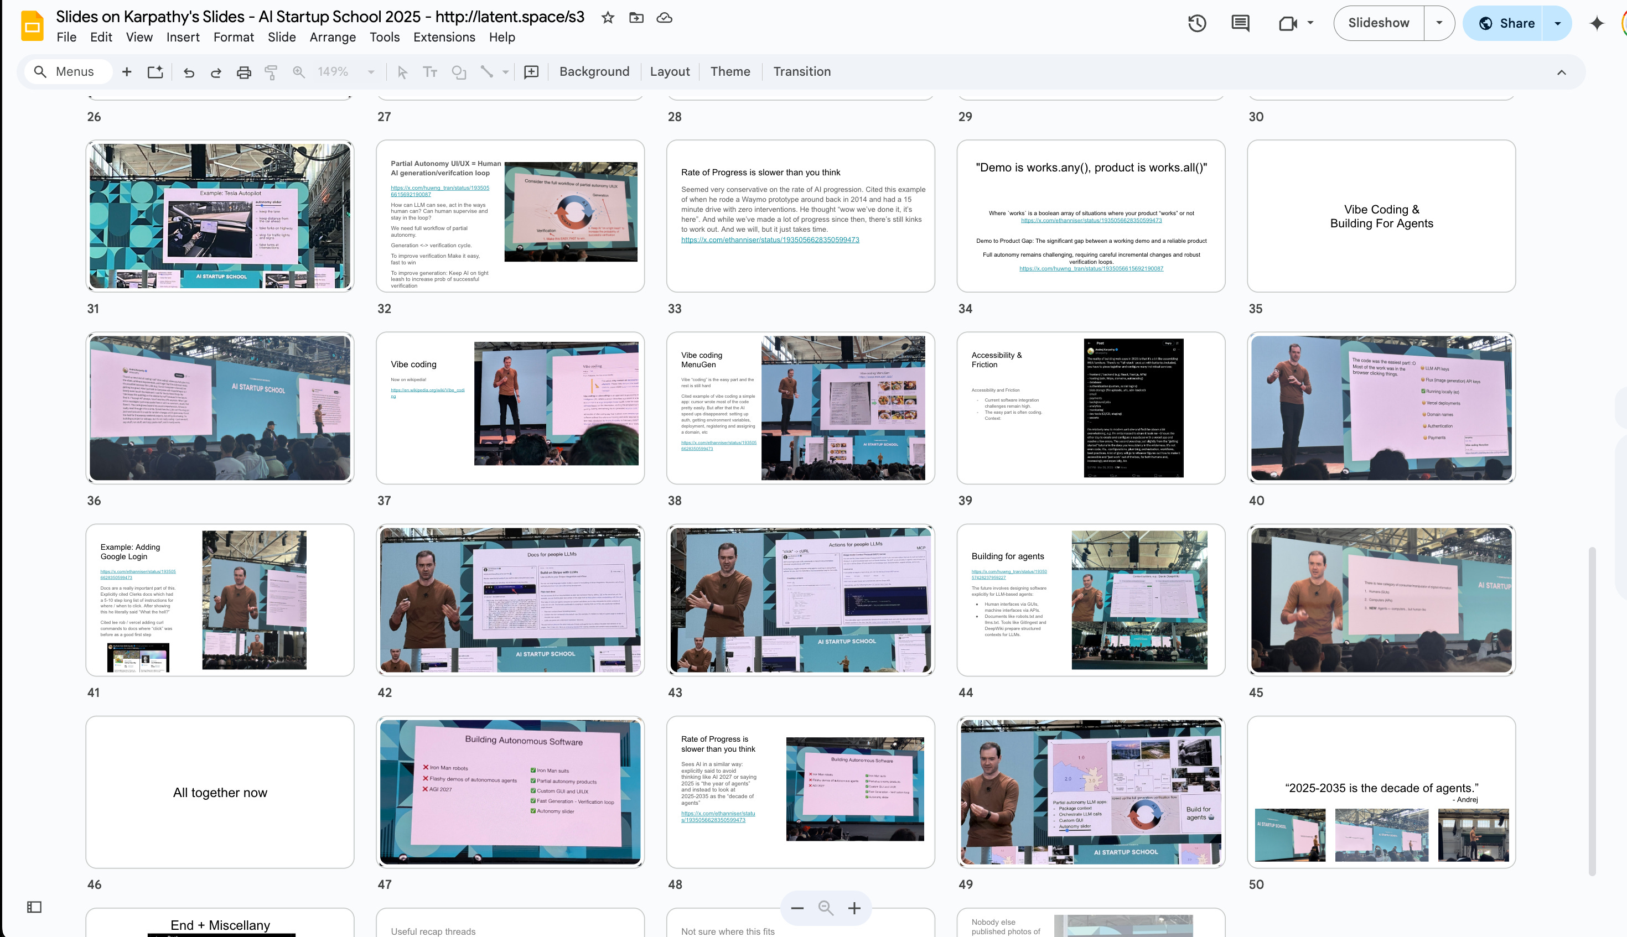Open the new slide layout dropdown

tap(155, 72)
